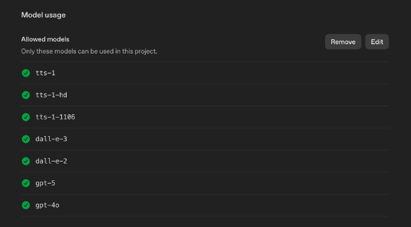Click the green check icon for dall-e-3

click(x=26, y=139)
